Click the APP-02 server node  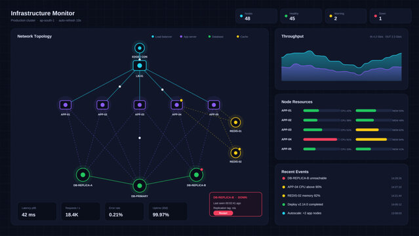(x=102, y=105)
